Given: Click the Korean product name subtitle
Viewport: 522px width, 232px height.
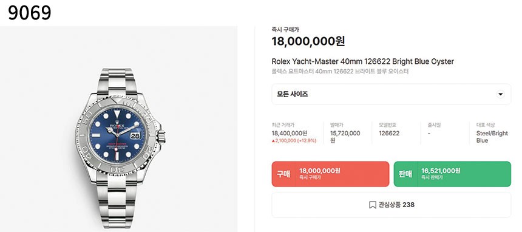Looking at the screenshot, I should 340,72.
